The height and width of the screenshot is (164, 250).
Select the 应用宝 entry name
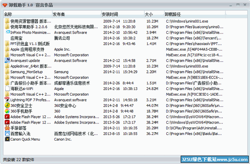coord(16,38)
